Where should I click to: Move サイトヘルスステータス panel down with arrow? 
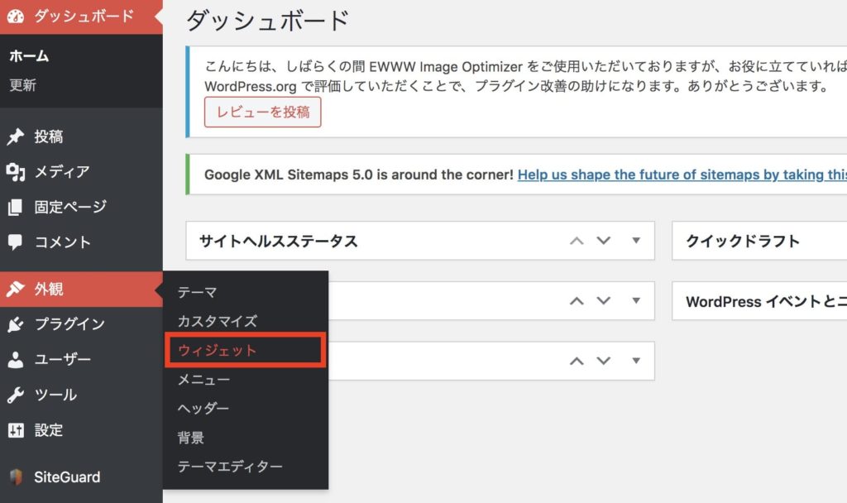(603, 241)
